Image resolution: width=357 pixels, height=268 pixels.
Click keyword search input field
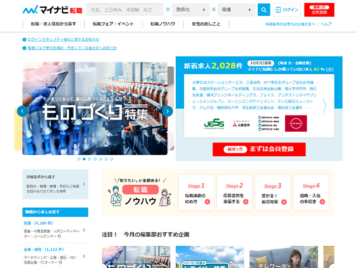click(x=125, y=10)
